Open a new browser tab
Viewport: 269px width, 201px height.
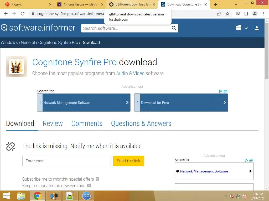(216, 4)
